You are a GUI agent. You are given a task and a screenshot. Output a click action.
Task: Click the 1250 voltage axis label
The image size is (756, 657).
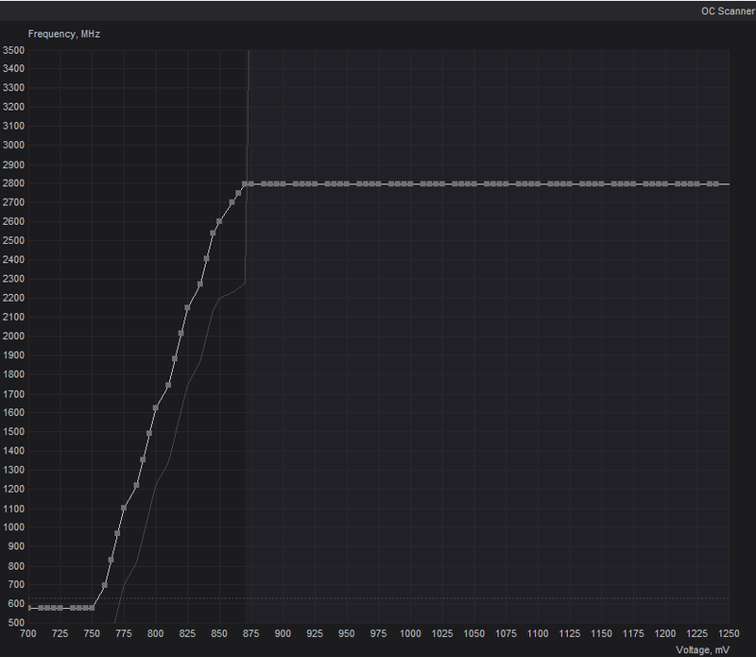pos(729,633)
